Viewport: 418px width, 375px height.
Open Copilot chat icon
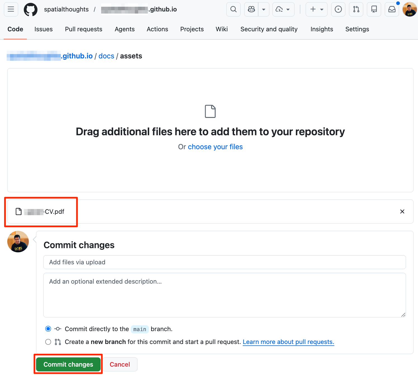tap(251, 10)
